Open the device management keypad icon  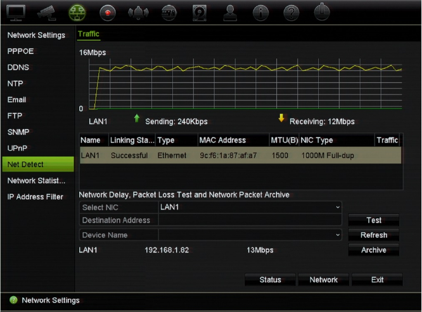169,13
